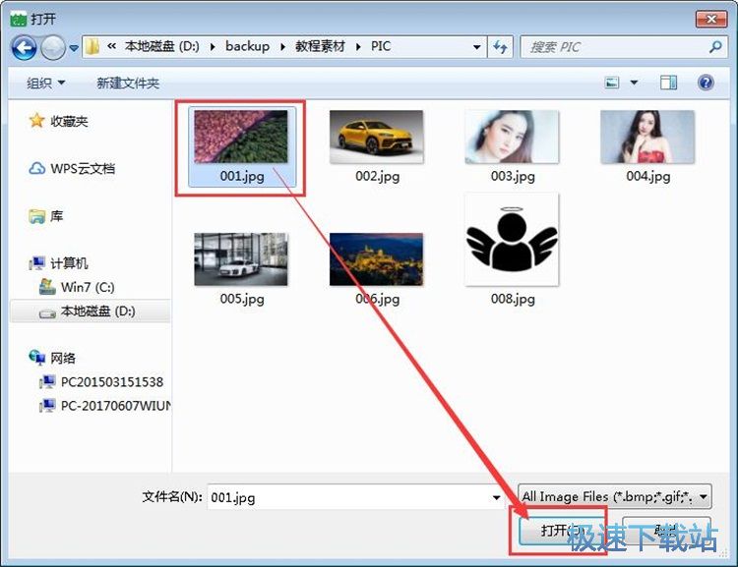
Task: Open the 组织 menu
Action: click(45, 84)
